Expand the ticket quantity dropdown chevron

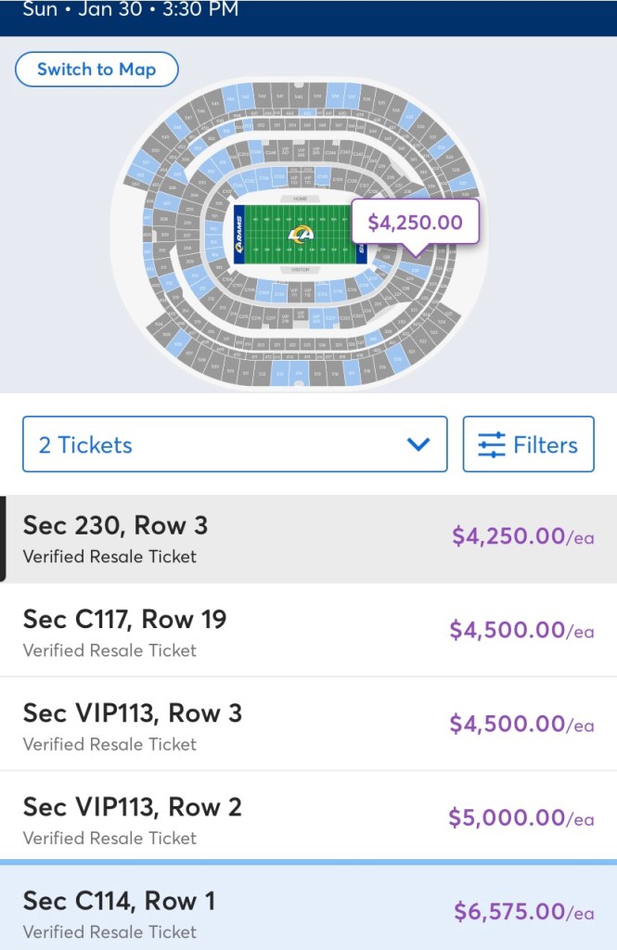[418, 444]
